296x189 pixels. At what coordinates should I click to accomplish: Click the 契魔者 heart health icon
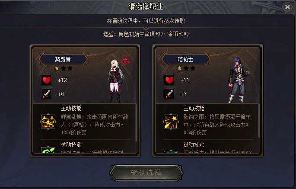pos(47,80)
